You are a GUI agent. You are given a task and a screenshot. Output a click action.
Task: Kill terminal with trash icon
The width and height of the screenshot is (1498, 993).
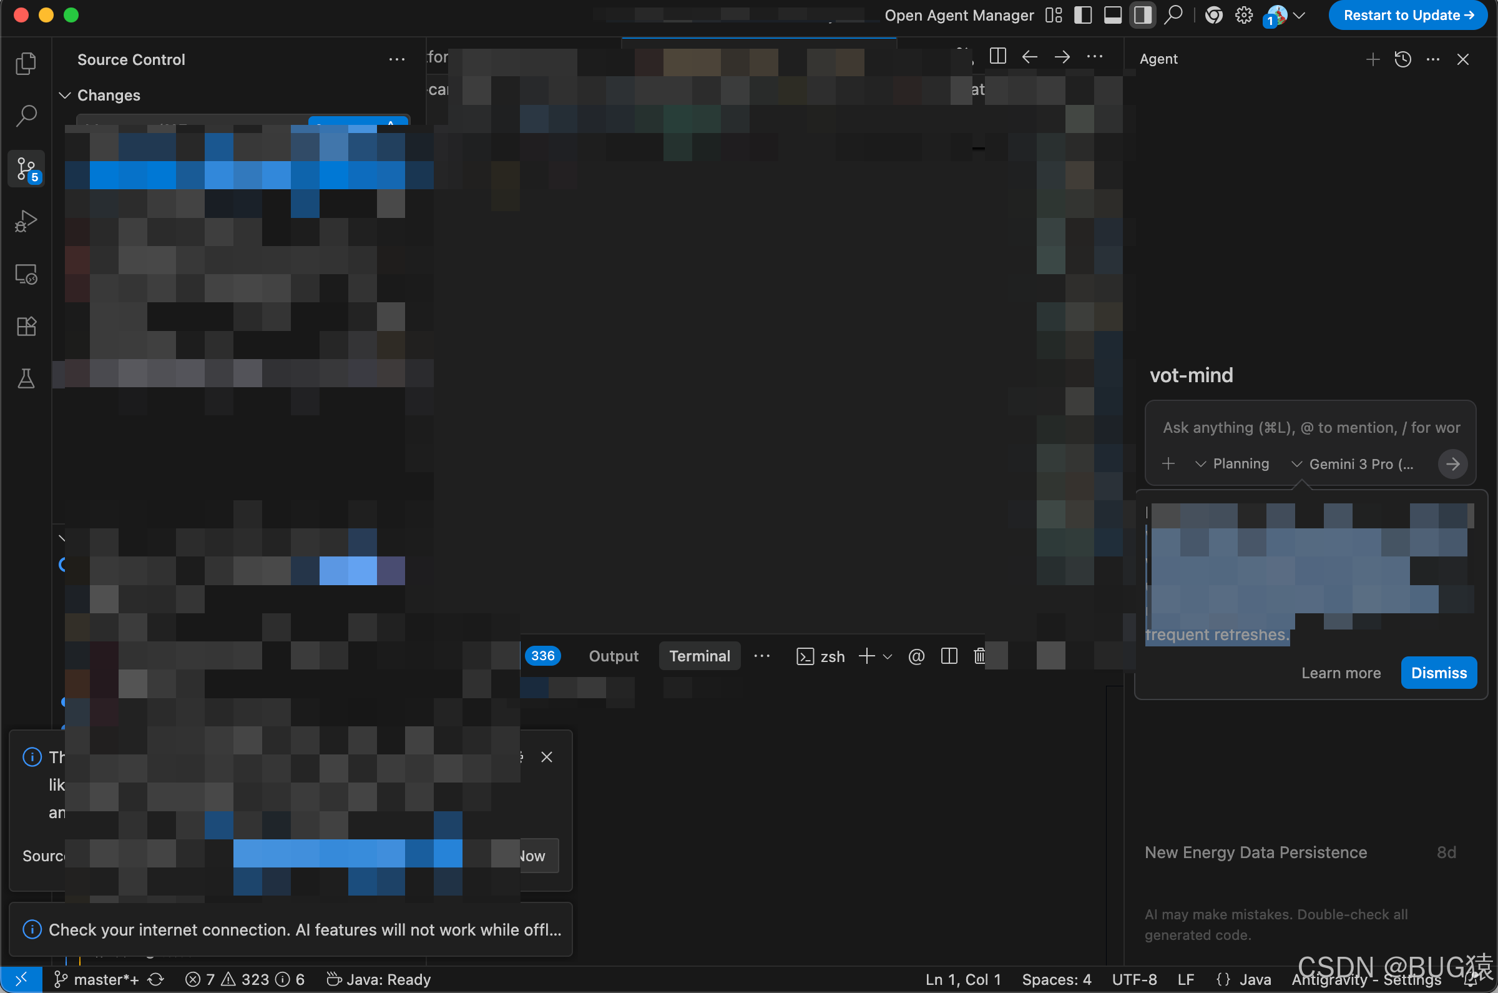point(979,656)
